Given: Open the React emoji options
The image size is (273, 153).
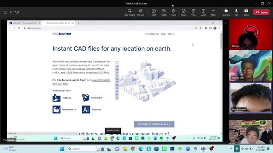Looking at the screenshot, I should (x=183, y=12).
